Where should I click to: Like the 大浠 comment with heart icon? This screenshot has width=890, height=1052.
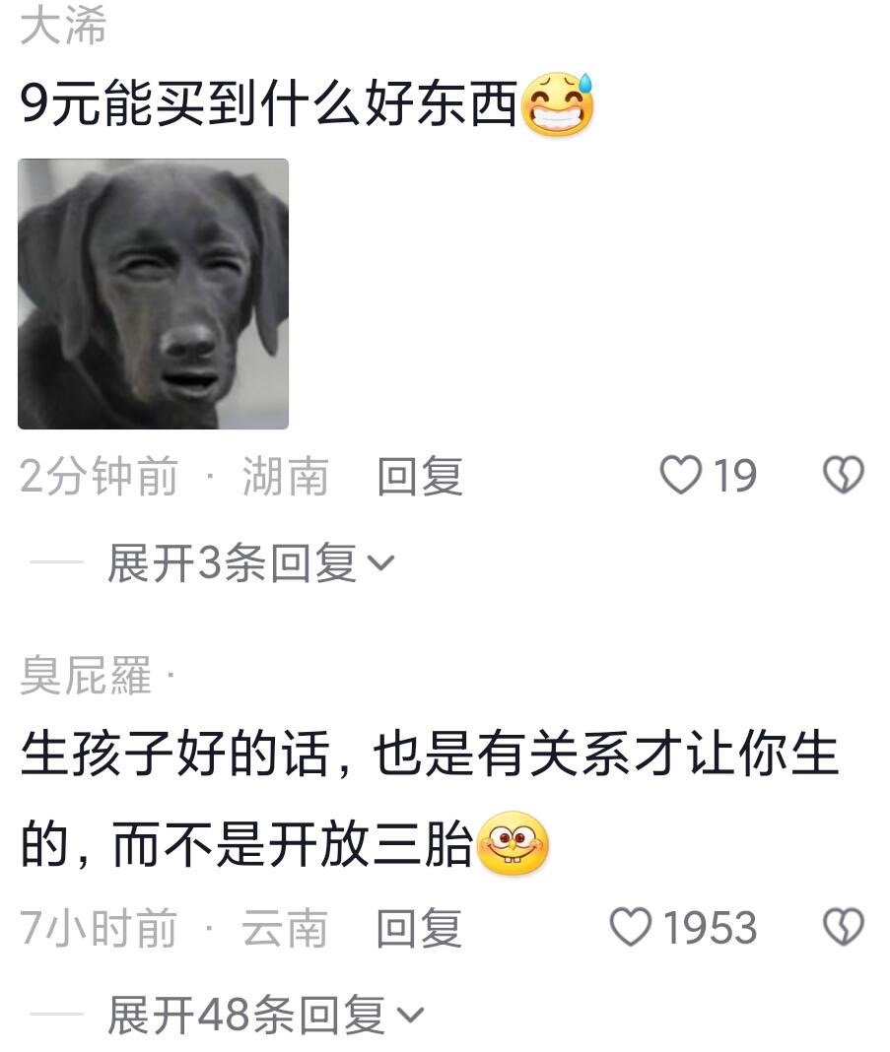pyautogui.click(x=681, y=475)
